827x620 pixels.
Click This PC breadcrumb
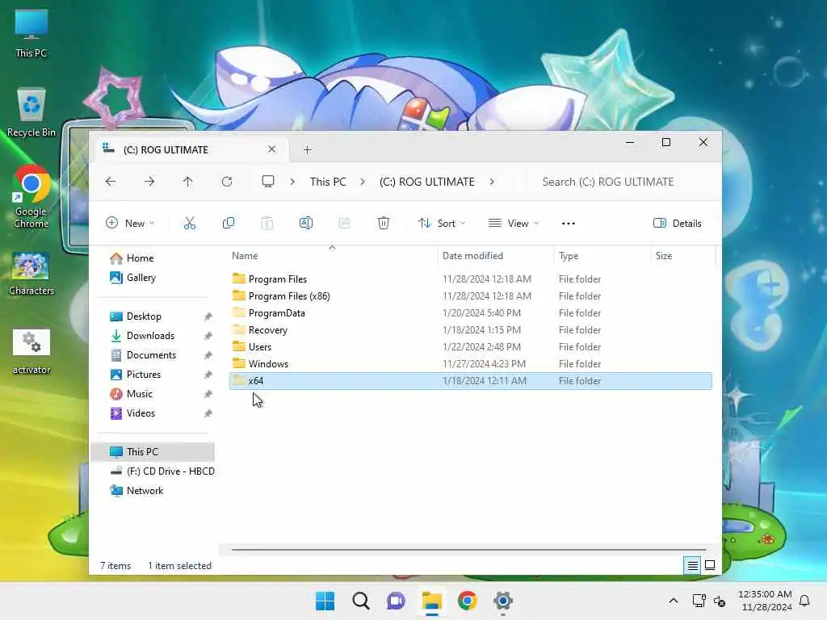[x=328, y=182]
